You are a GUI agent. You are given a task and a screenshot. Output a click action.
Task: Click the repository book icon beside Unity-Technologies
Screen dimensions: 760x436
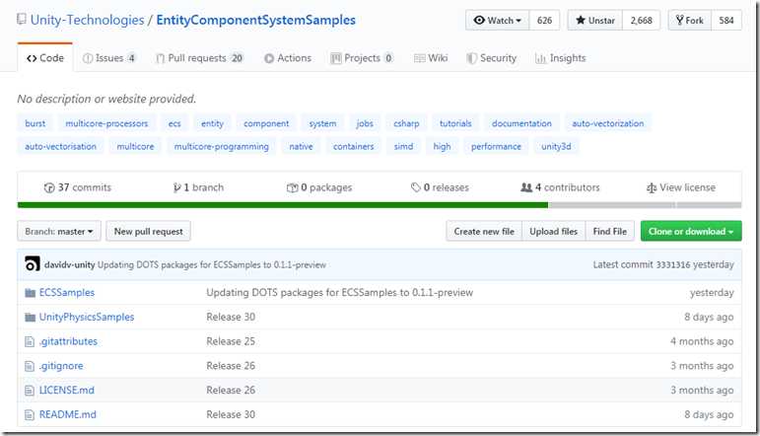(x=22, y=20)
